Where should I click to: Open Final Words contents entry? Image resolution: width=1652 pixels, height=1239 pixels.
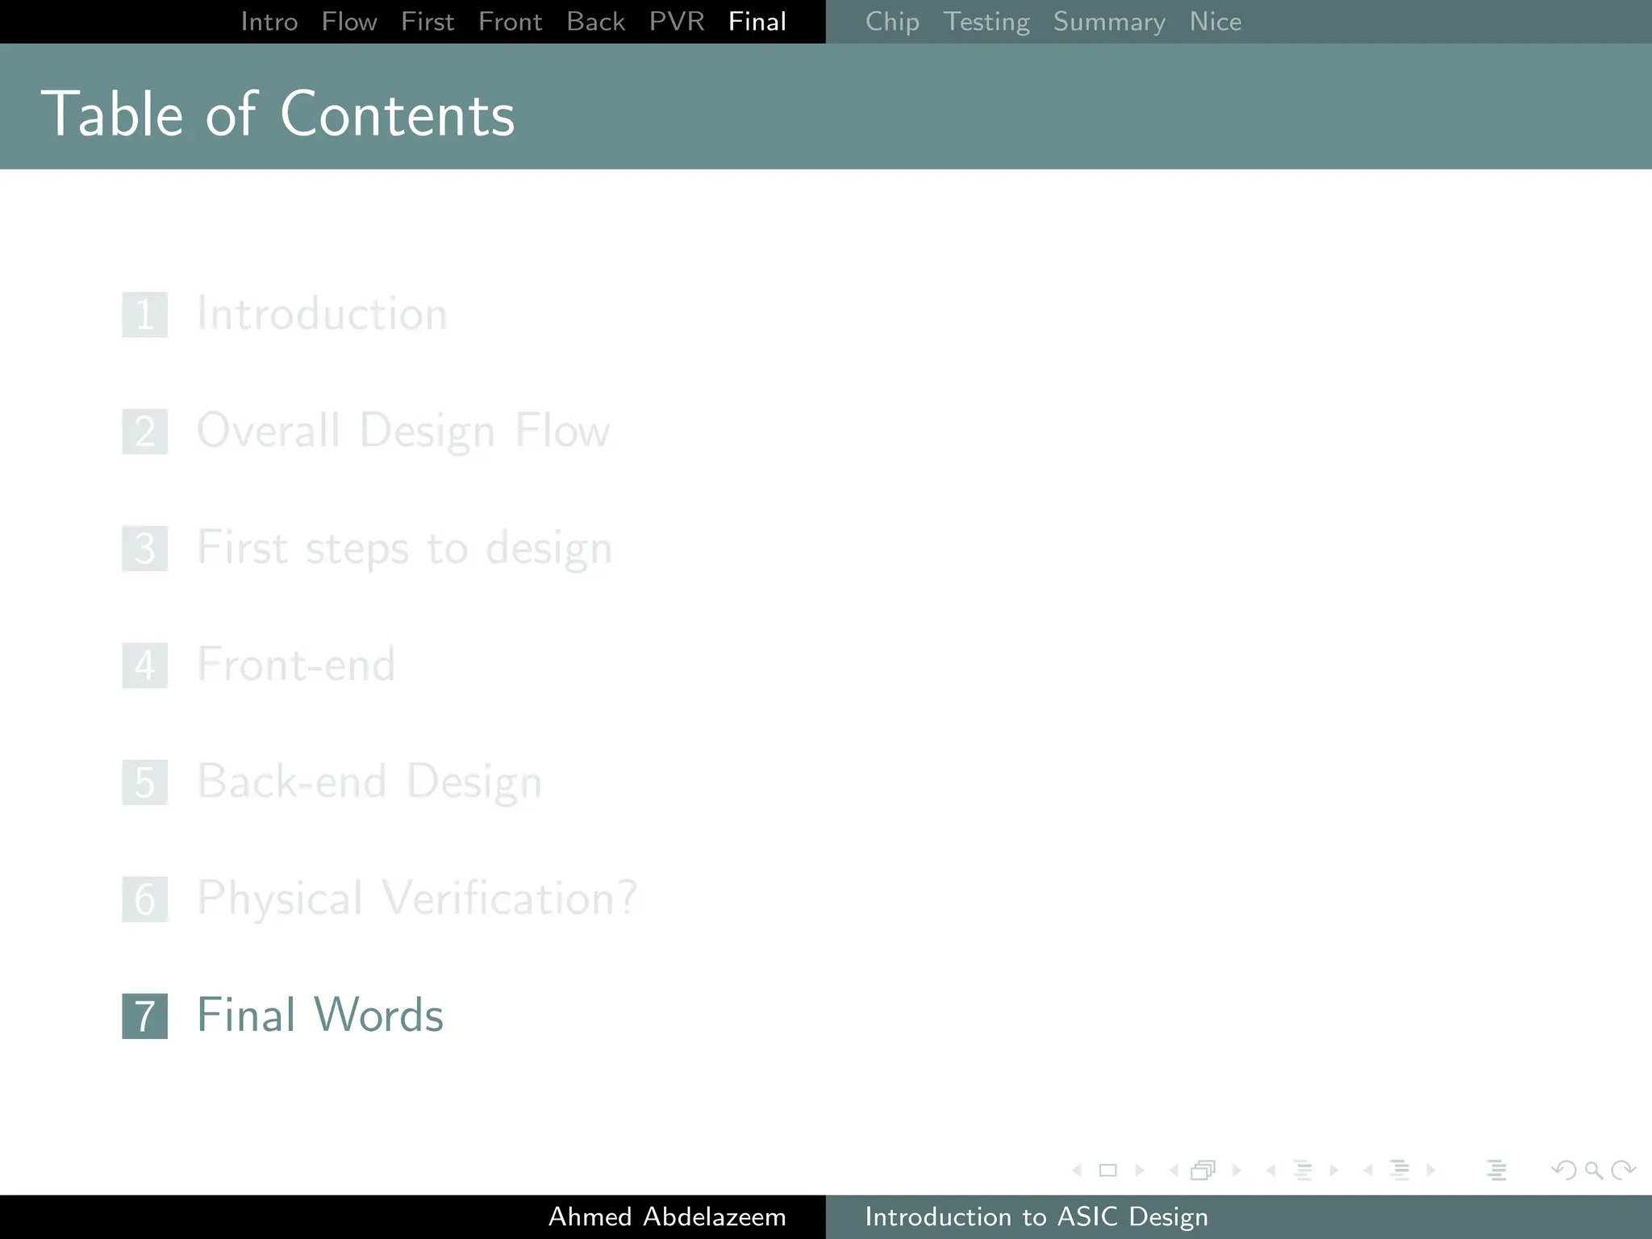[x=320, y=1016]
